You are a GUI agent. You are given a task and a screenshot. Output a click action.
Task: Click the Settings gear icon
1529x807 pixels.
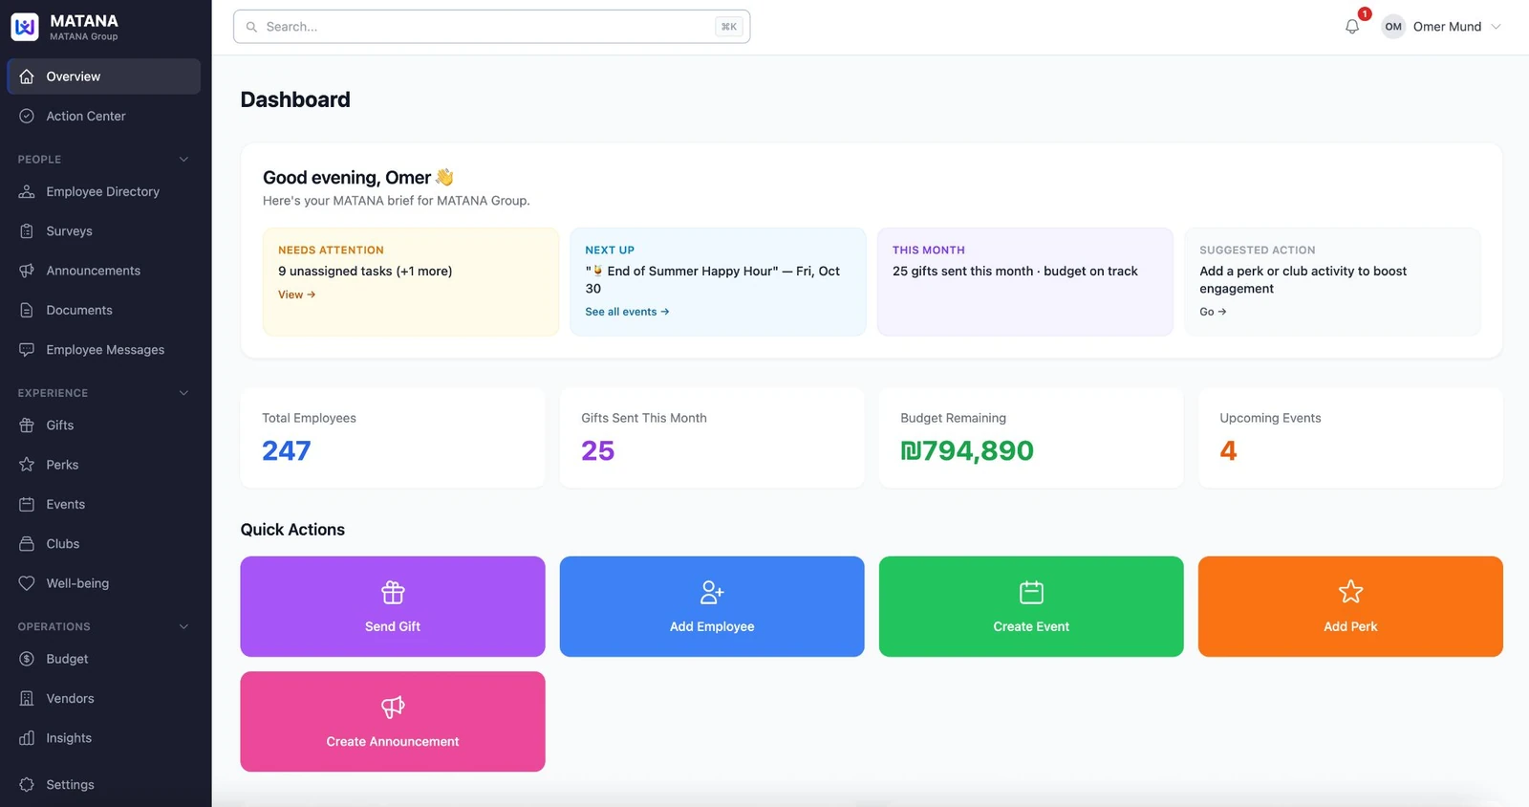pyautogui.click(x=27, y=784)
